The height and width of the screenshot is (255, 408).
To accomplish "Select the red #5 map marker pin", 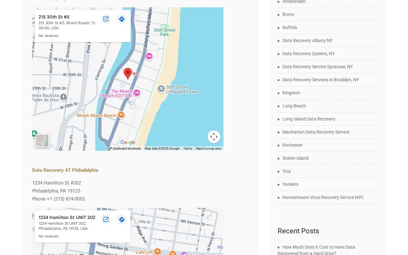I will point(128,73).
